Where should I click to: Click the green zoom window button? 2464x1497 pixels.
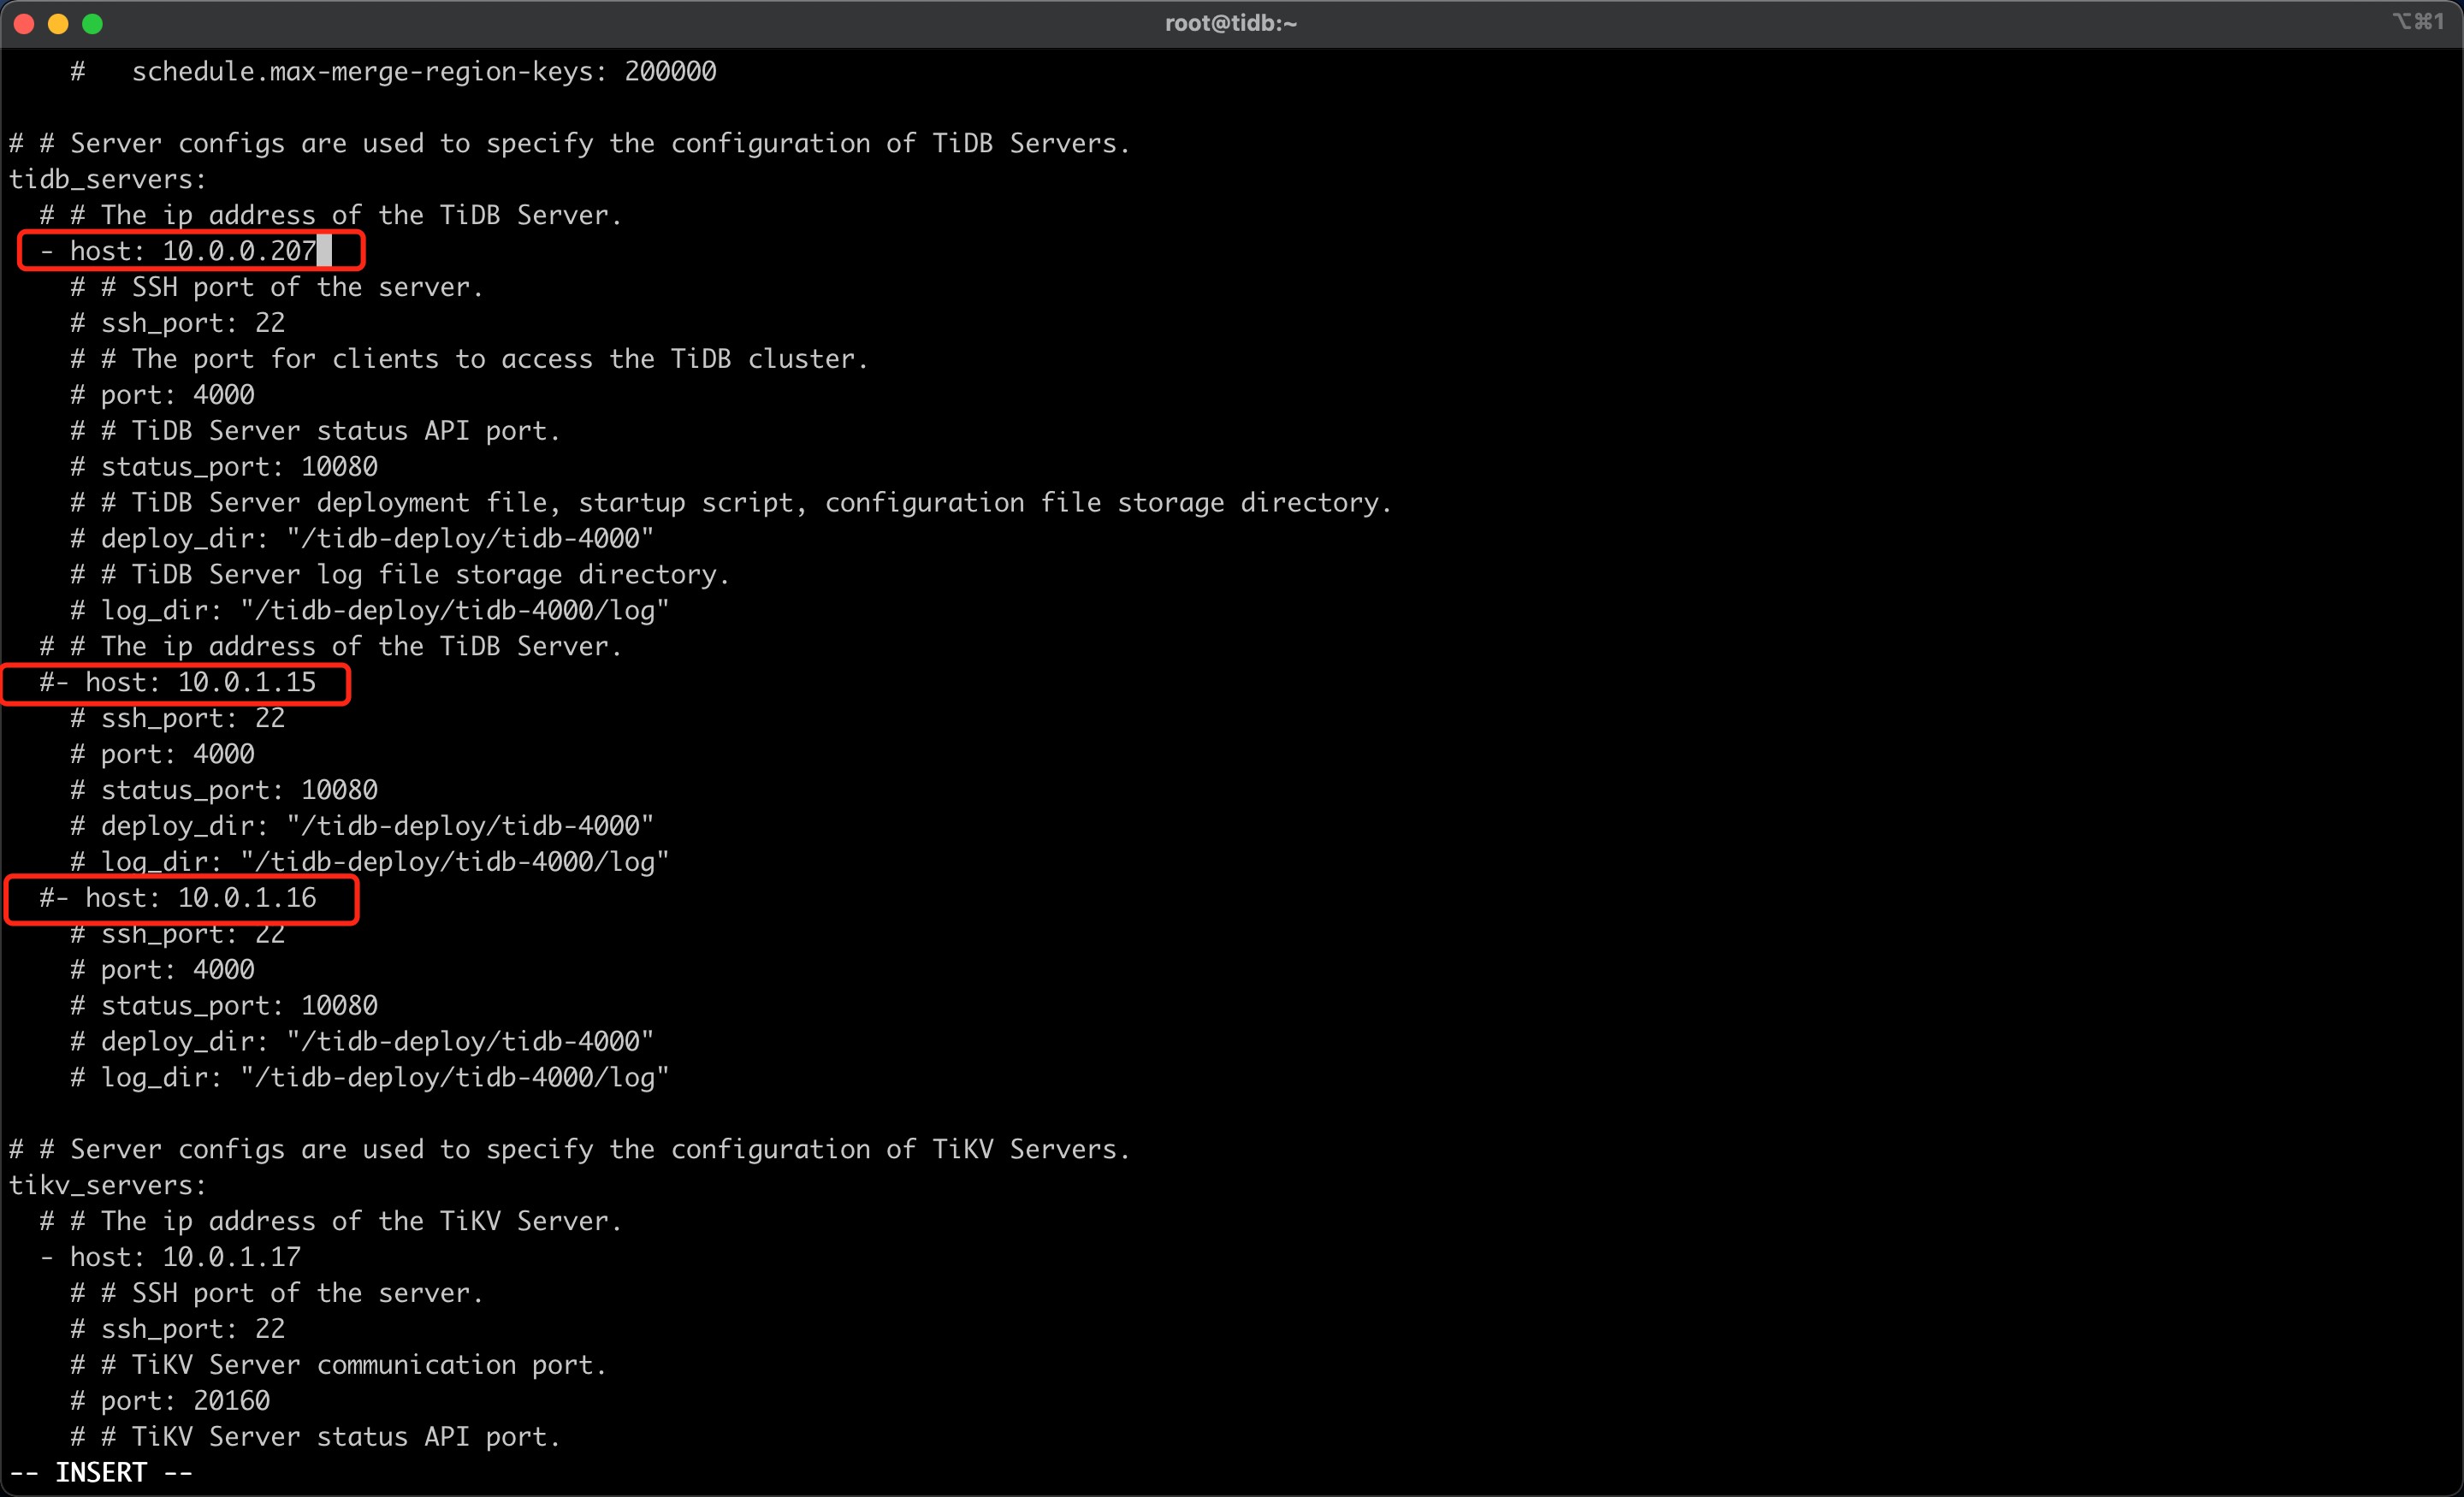click(92, 24)
